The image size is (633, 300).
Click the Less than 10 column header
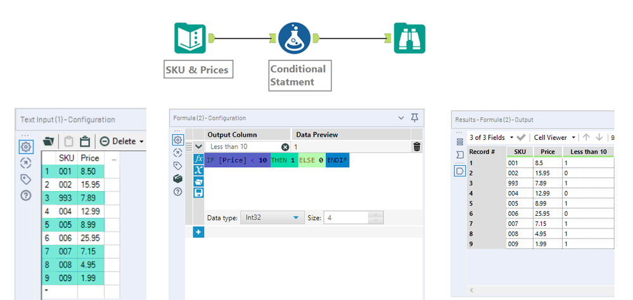tap(588, 152)
